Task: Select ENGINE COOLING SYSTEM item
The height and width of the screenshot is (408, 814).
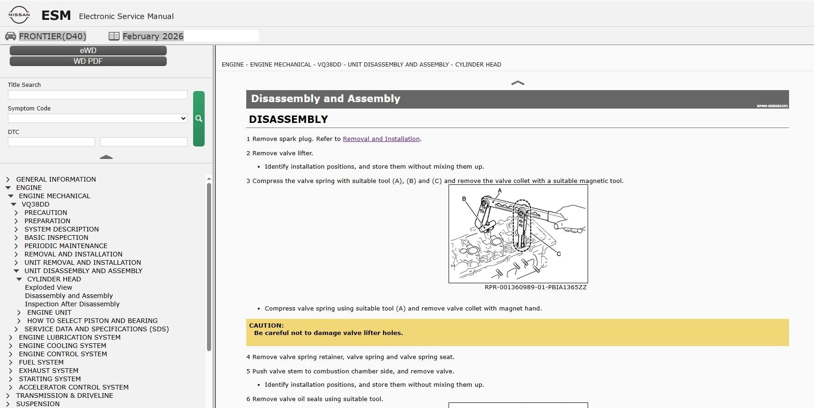Action: [x=62, y=346]
